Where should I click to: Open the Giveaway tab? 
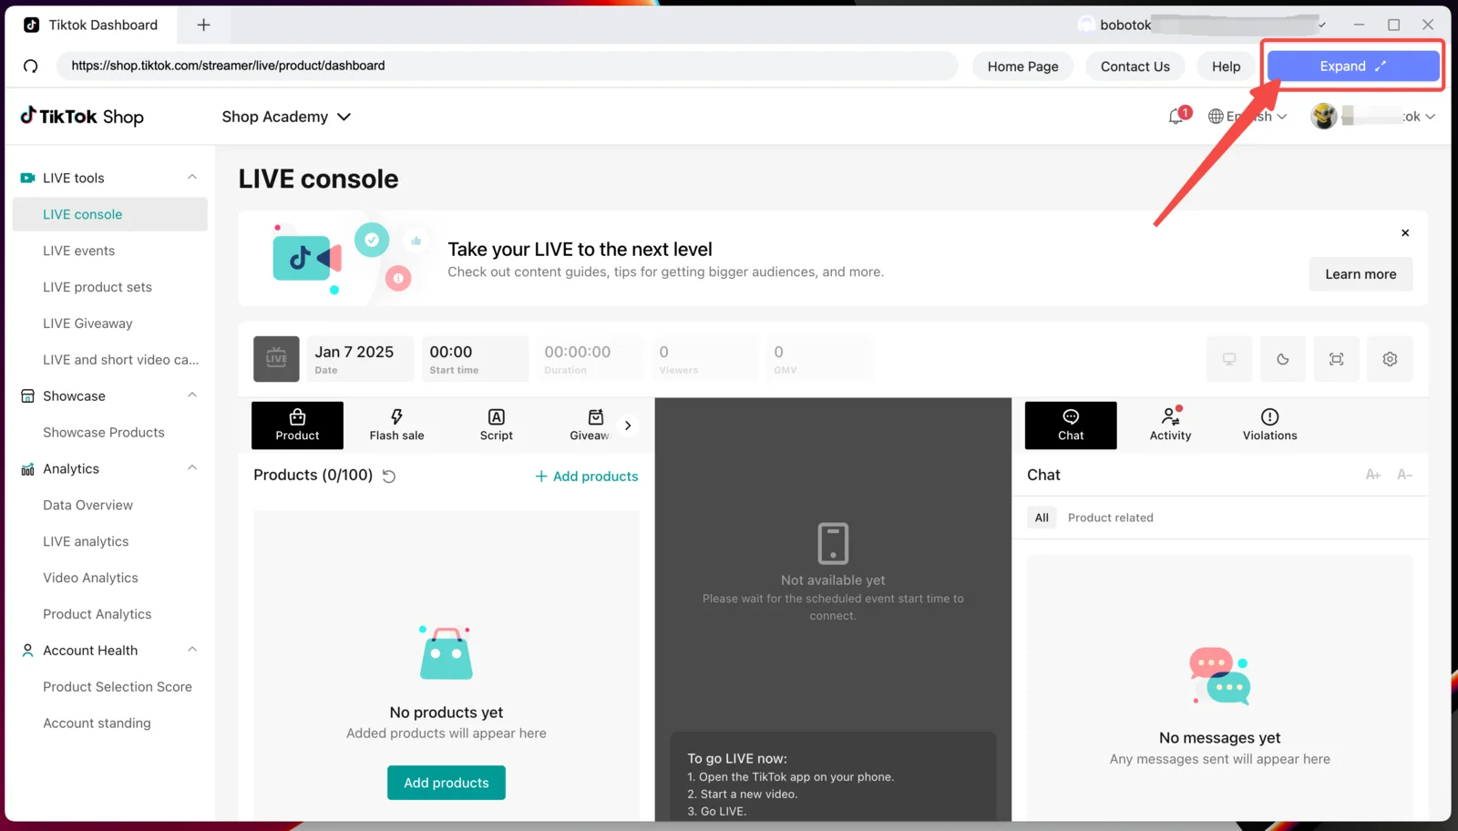pyautogui.click(x=590, y=426)
